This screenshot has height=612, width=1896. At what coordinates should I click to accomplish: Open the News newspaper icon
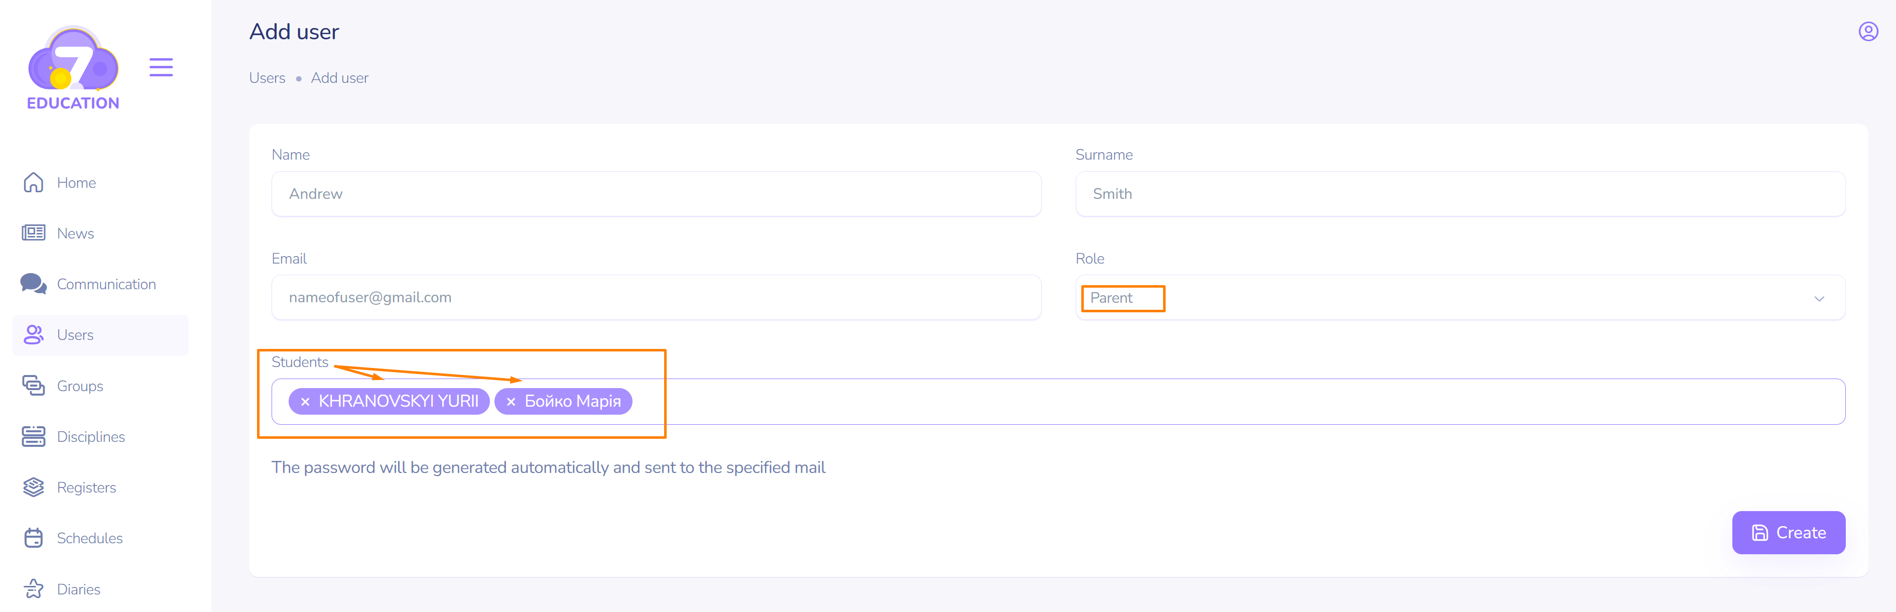(x=33, y=233)
